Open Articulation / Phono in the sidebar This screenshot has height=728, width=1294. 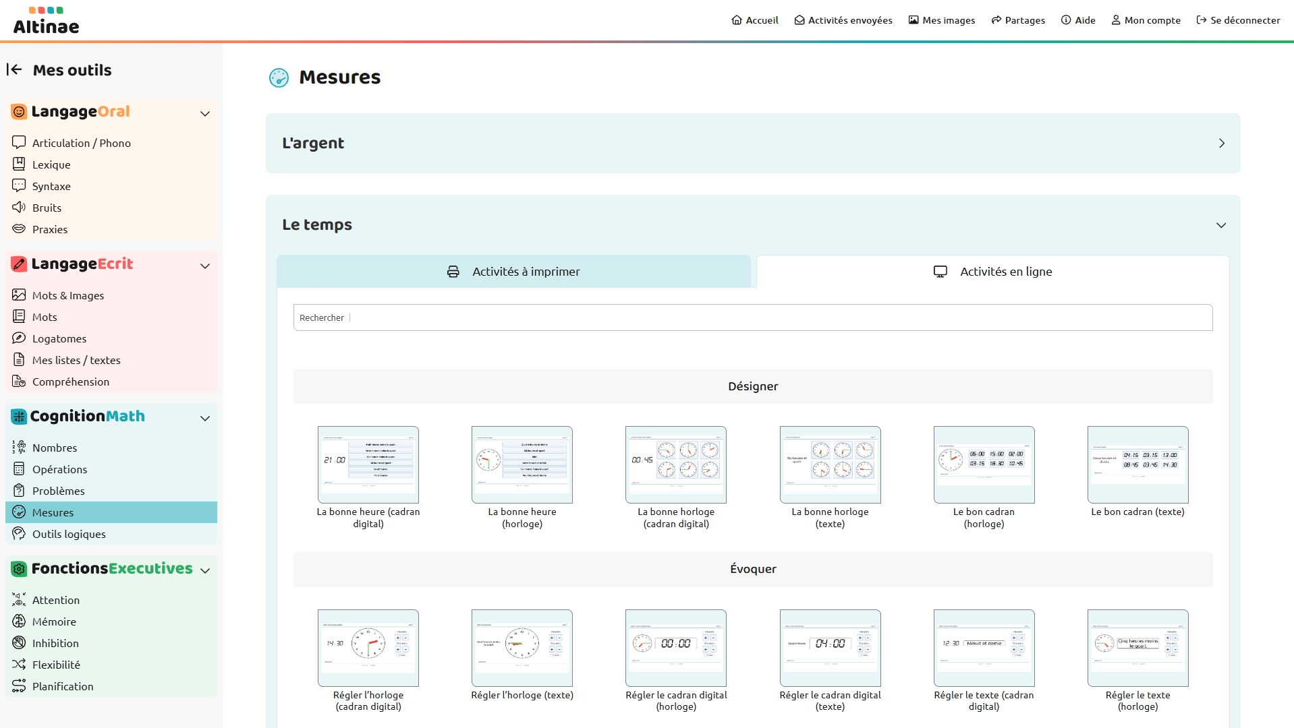click(x=81, y=143)
